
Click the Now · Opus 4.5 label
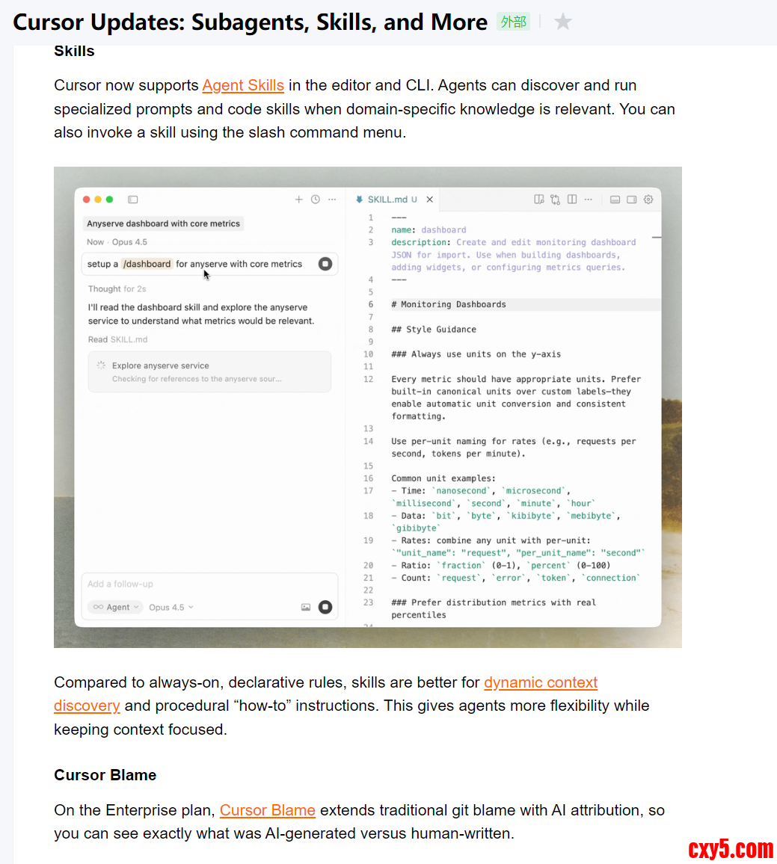click(117, 242)
